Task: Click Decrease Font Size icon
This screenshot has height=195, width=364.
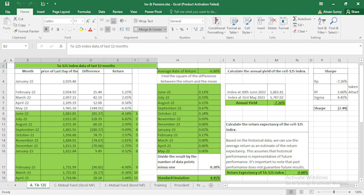Action: 94,21
